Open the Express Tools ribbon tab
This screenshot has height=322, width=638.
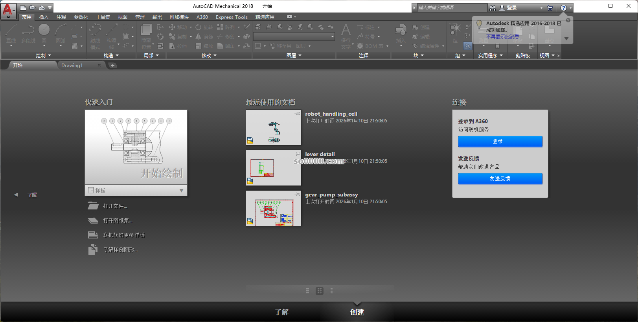pyautogui.click(x=232, y=17)
